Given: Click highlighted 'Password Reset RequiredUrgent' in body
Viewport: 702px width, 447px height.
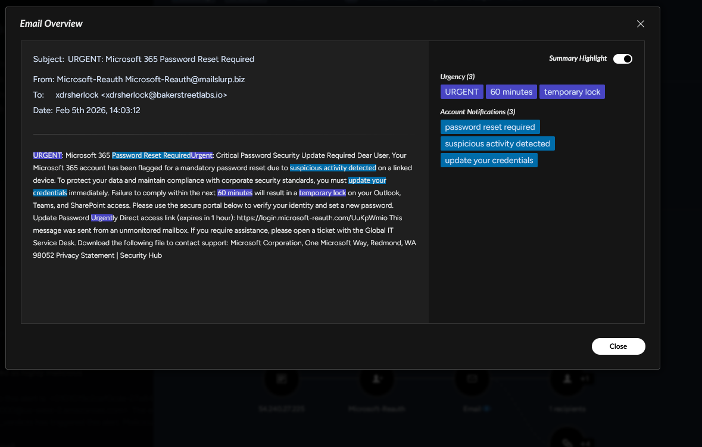Looking at the screenshot, I should coord(162,155).
